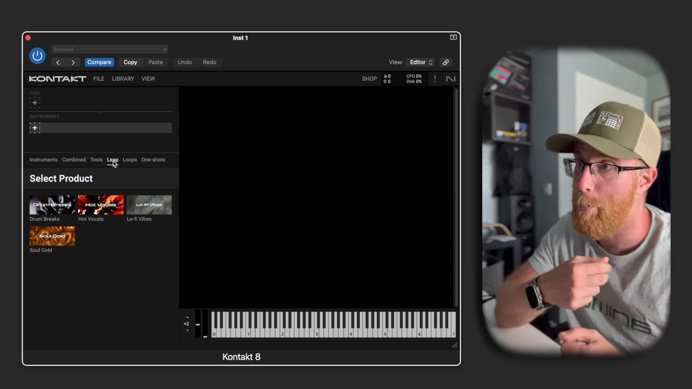
Task: Click the Redo button
Action: pos(209,62)
